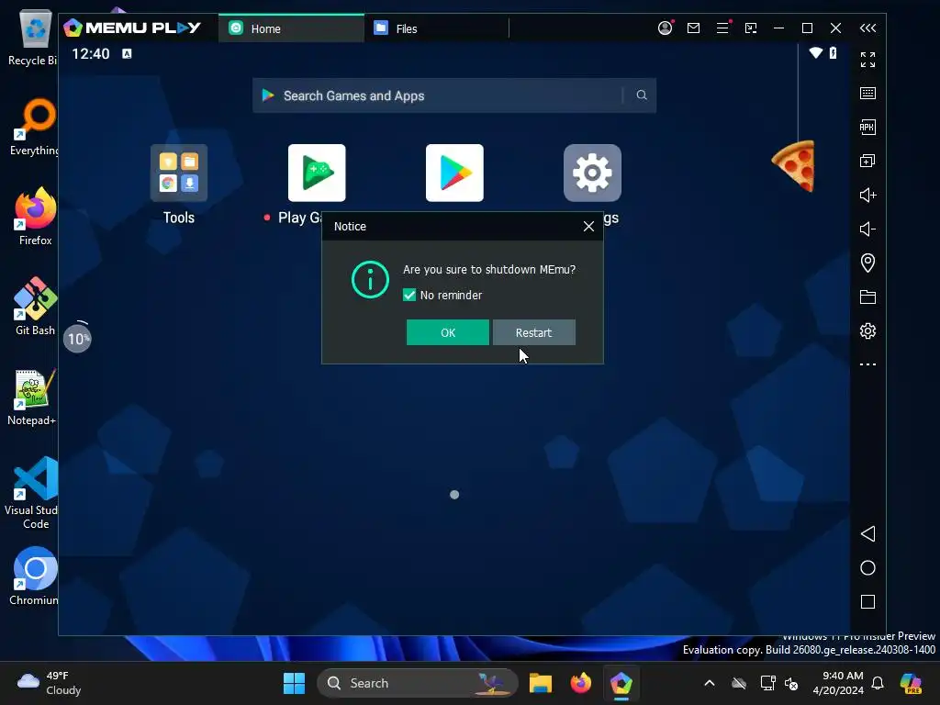This screenshot has width=940, height=705.
Task: Open MEmu settings gear in sidebar
Action: tap(867, 330)
